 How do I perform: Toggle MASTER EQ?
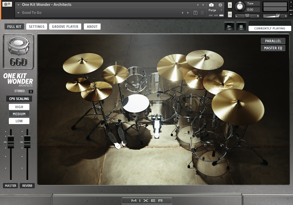[x=273, y=48]
